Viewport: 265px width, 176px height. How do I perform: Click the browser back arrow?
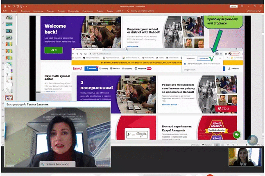(x=74, y=53)
